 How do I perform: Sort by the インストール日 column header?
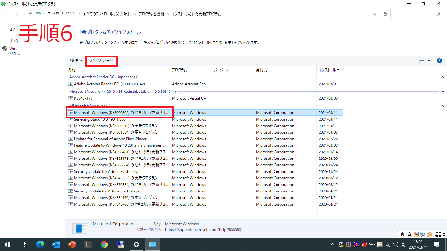coord(330,70)
